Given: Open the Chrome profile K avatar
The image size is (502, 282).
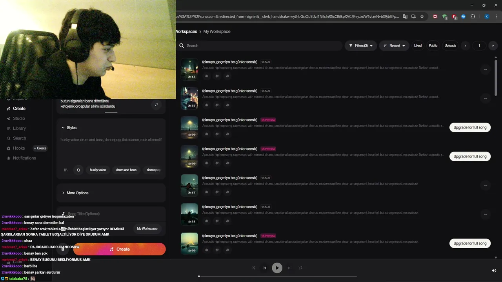Looking at the screenshot, I should (x=487, y=16).
